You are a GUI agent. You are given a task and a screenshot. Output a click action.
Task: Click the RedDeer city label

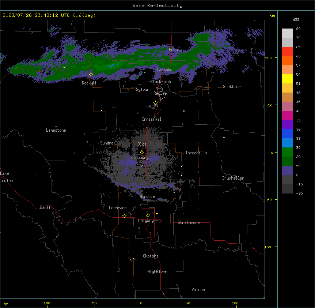click(161, 93)
